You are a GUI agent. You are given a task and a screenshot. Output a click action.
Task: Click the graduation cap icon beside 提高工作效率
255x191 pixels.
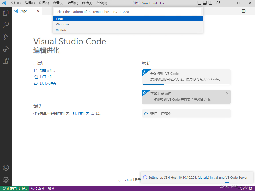[146, 114]
